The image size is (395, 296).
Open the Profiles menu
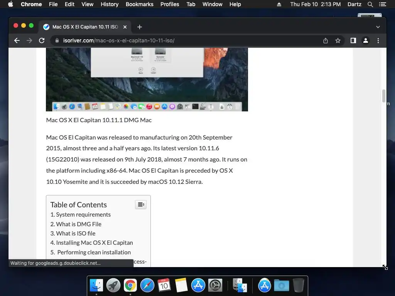pos(170,4)
